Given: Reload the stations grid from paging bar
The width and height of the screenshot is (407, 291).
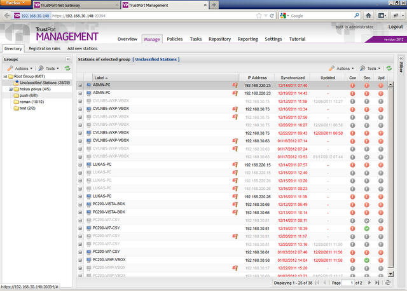Looking at the screenshot, I should [x=387, y=282].
